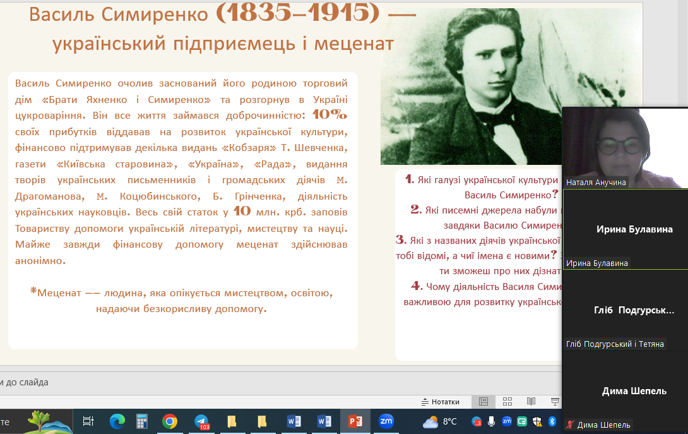Screen dimensions: 688x434
Task: Click the question «Які з названих діячів української»
Action: tap(478, 256)
